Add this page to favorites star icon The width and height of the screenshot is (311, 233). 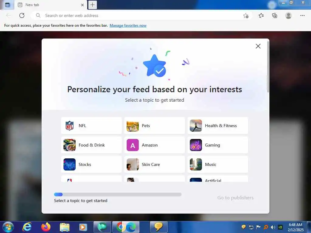click(246, 16)
